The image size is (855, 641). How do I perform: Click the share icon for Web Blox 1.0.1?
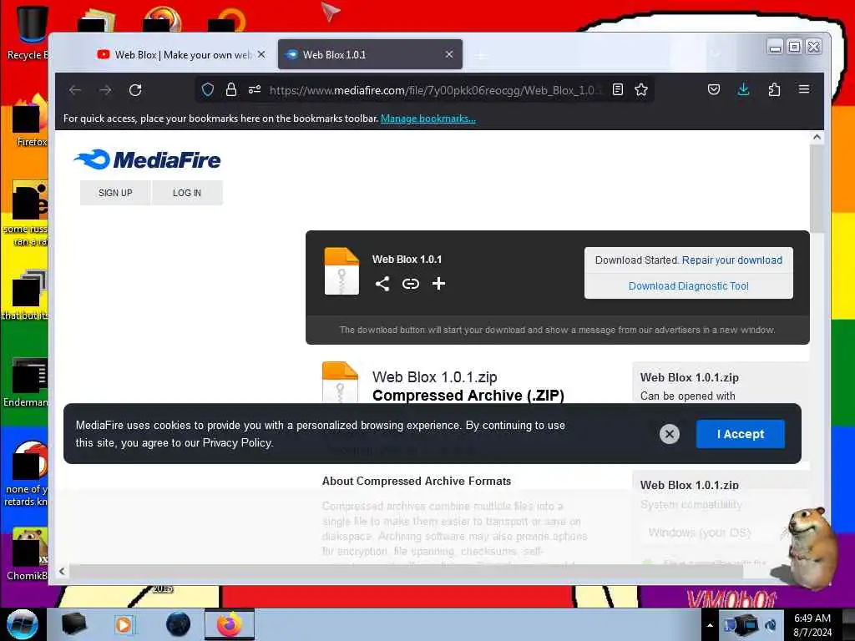[382, 284]
